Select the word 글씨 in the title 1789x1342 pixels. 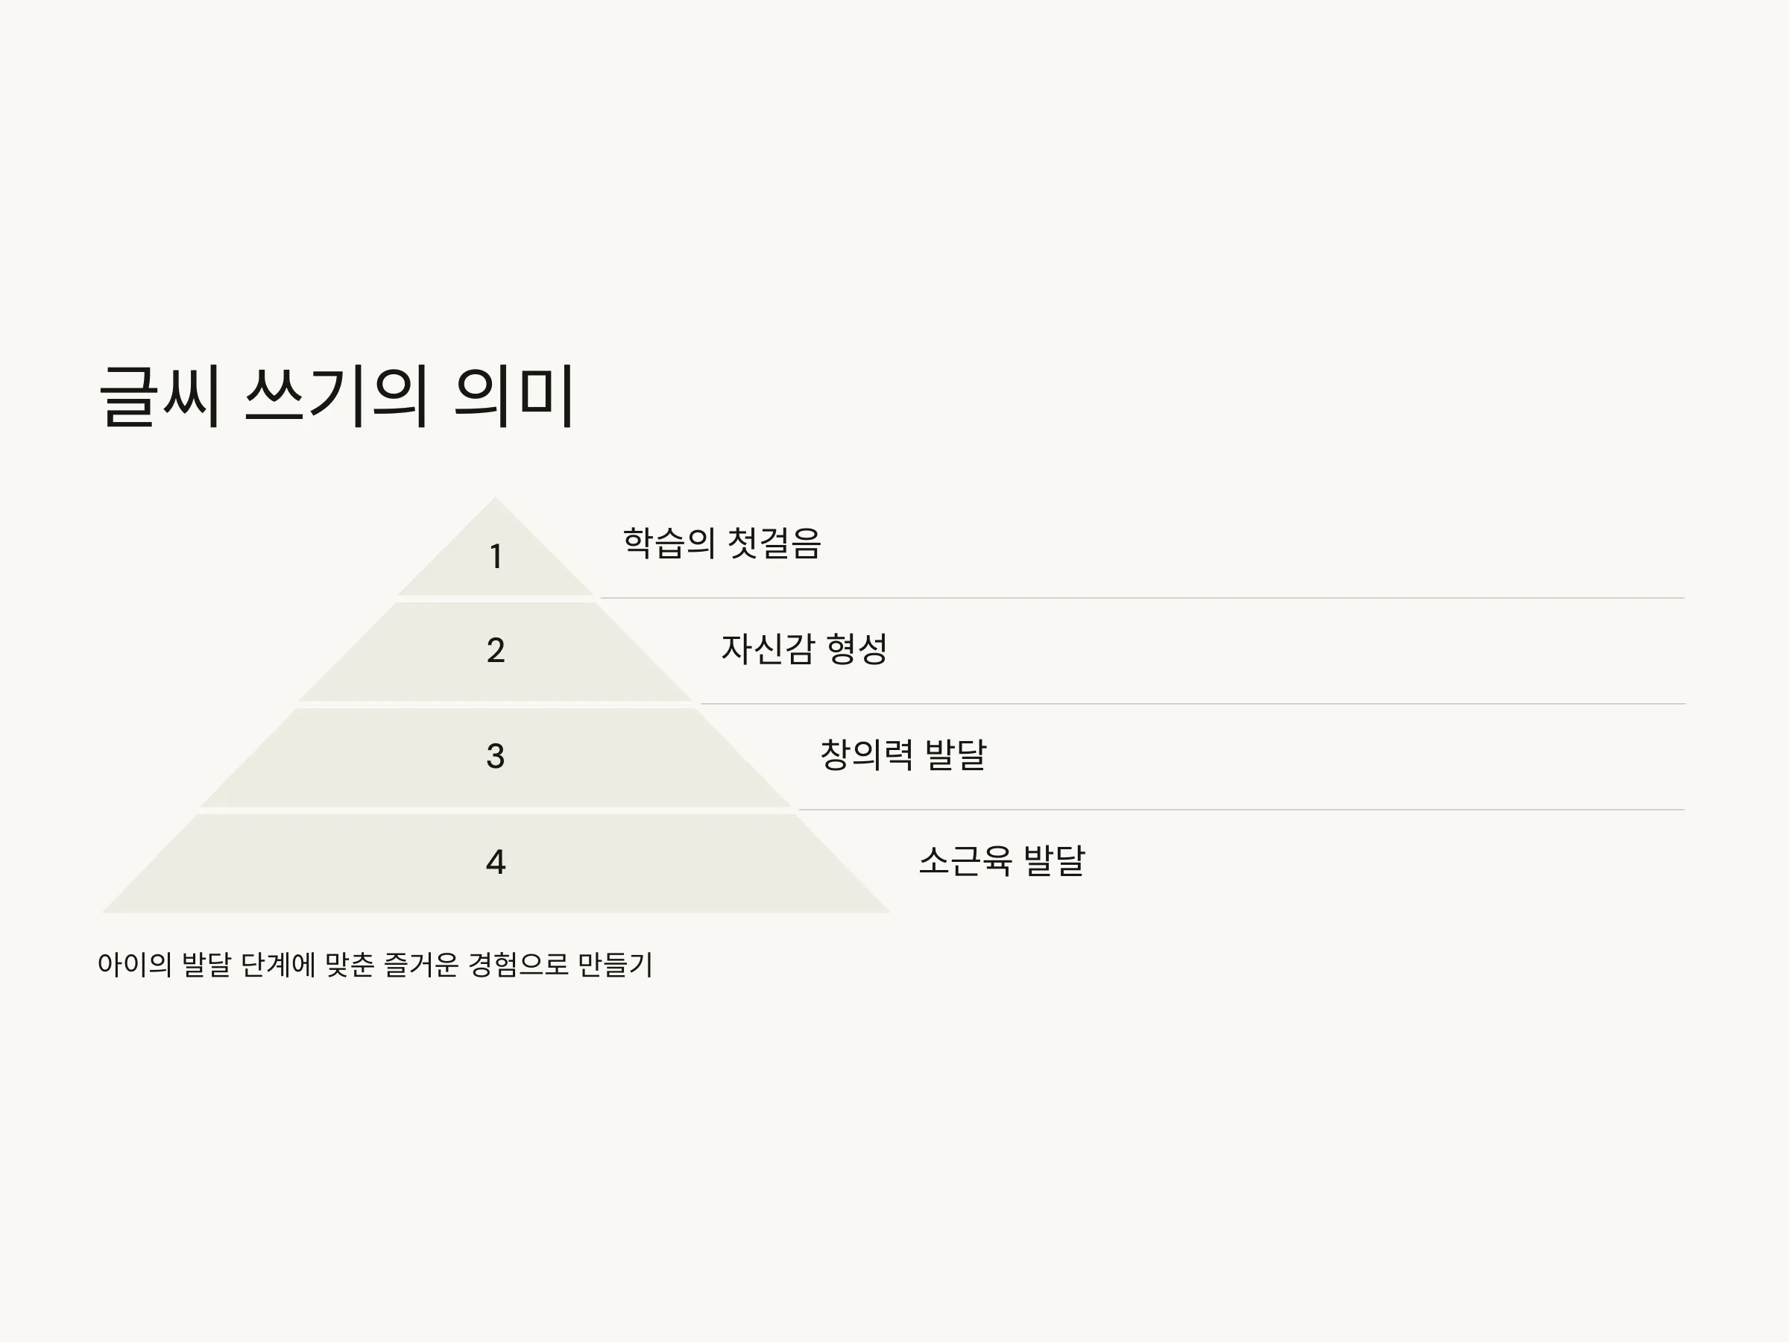tap(160, 396)
